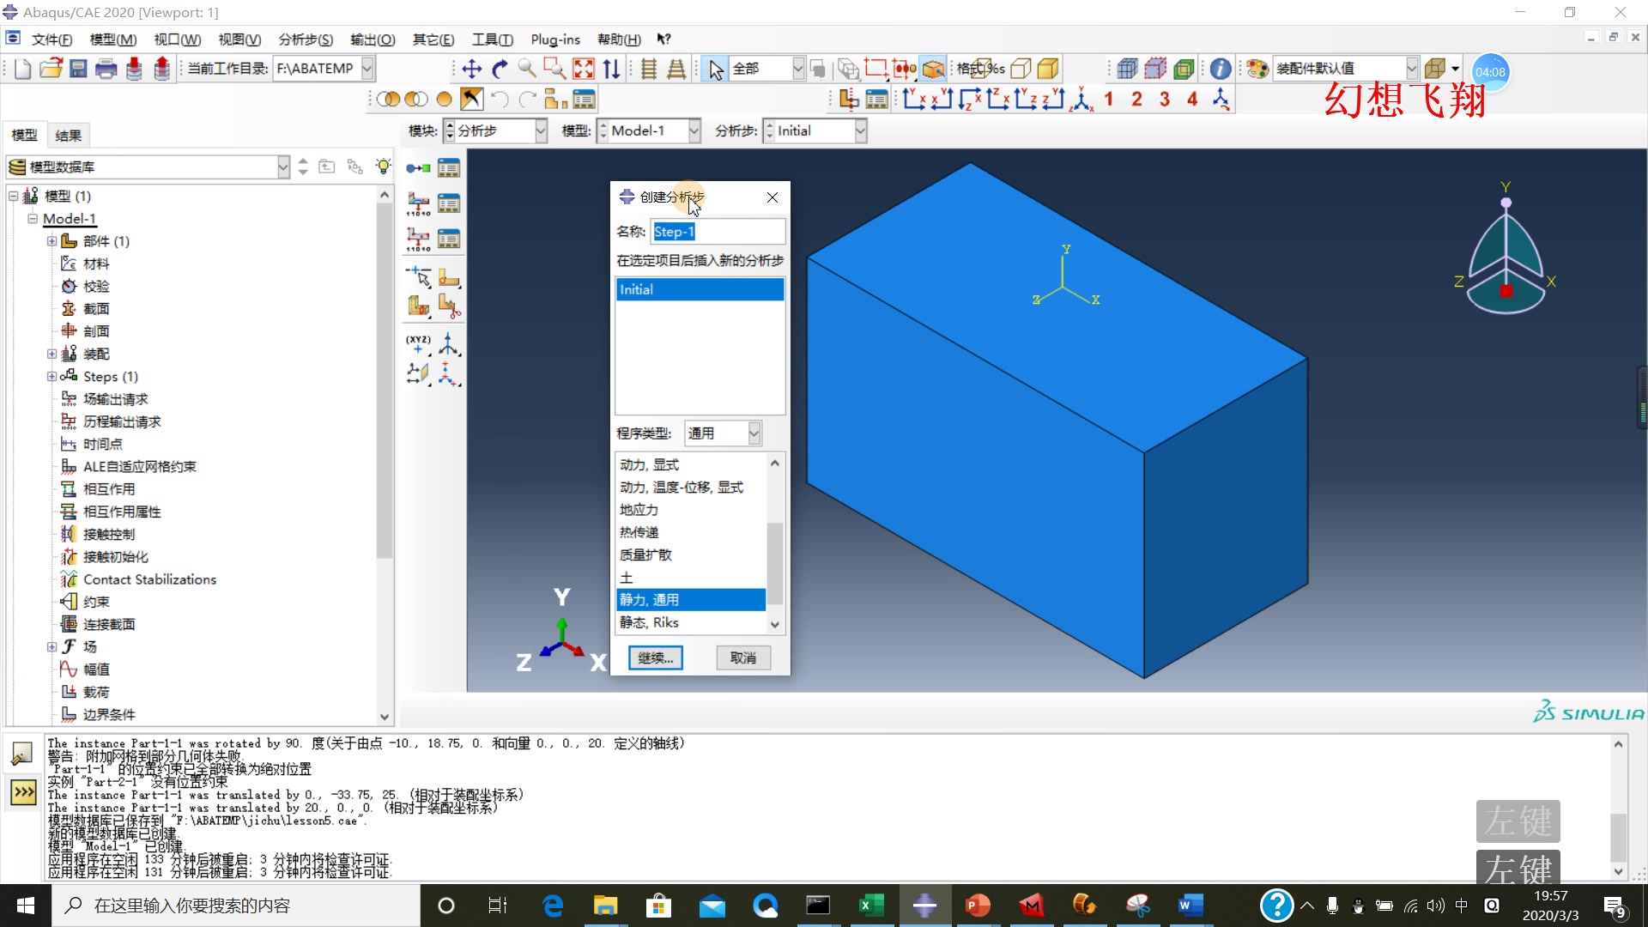The width and height of the screenshot is (1648, 927).
Task: Select the Pan View tool
Action: [x=471, y=69]
